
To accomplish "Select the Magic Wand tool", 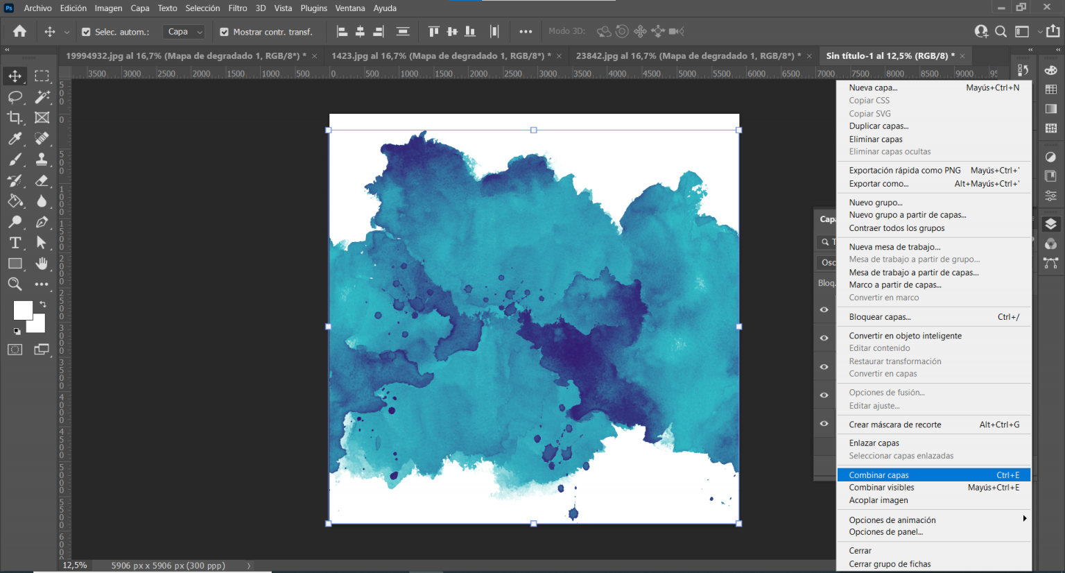I will click(42, 96).
